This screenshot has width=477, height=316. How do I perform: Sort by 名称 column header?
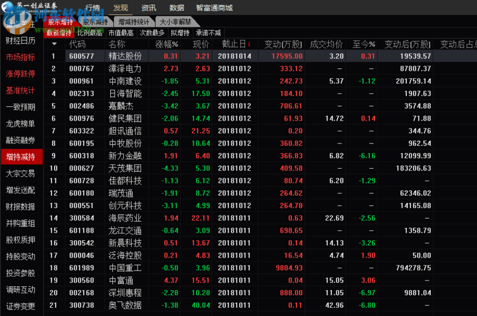(x=117, y=44)
